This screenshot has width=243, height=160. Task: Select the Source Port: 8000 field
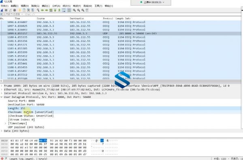pos(21,101)
